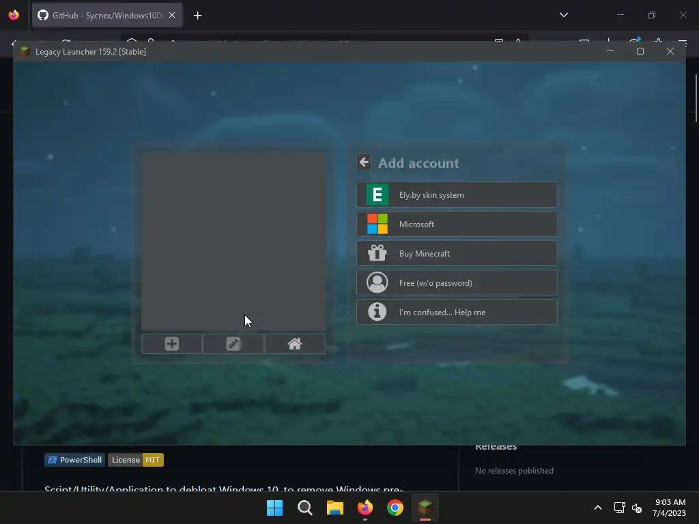Minimize the Legacy Launcher window
Screen dimensions: 699x524
(x=610, y=51)
